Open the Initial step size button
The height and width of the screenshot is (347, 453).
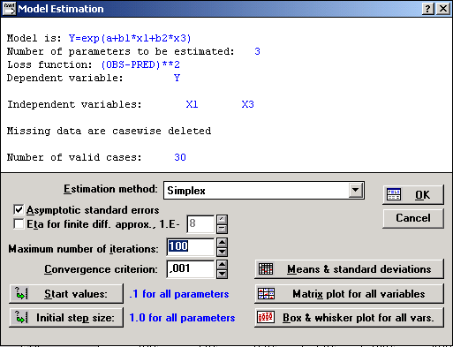[x=66, y=318]
